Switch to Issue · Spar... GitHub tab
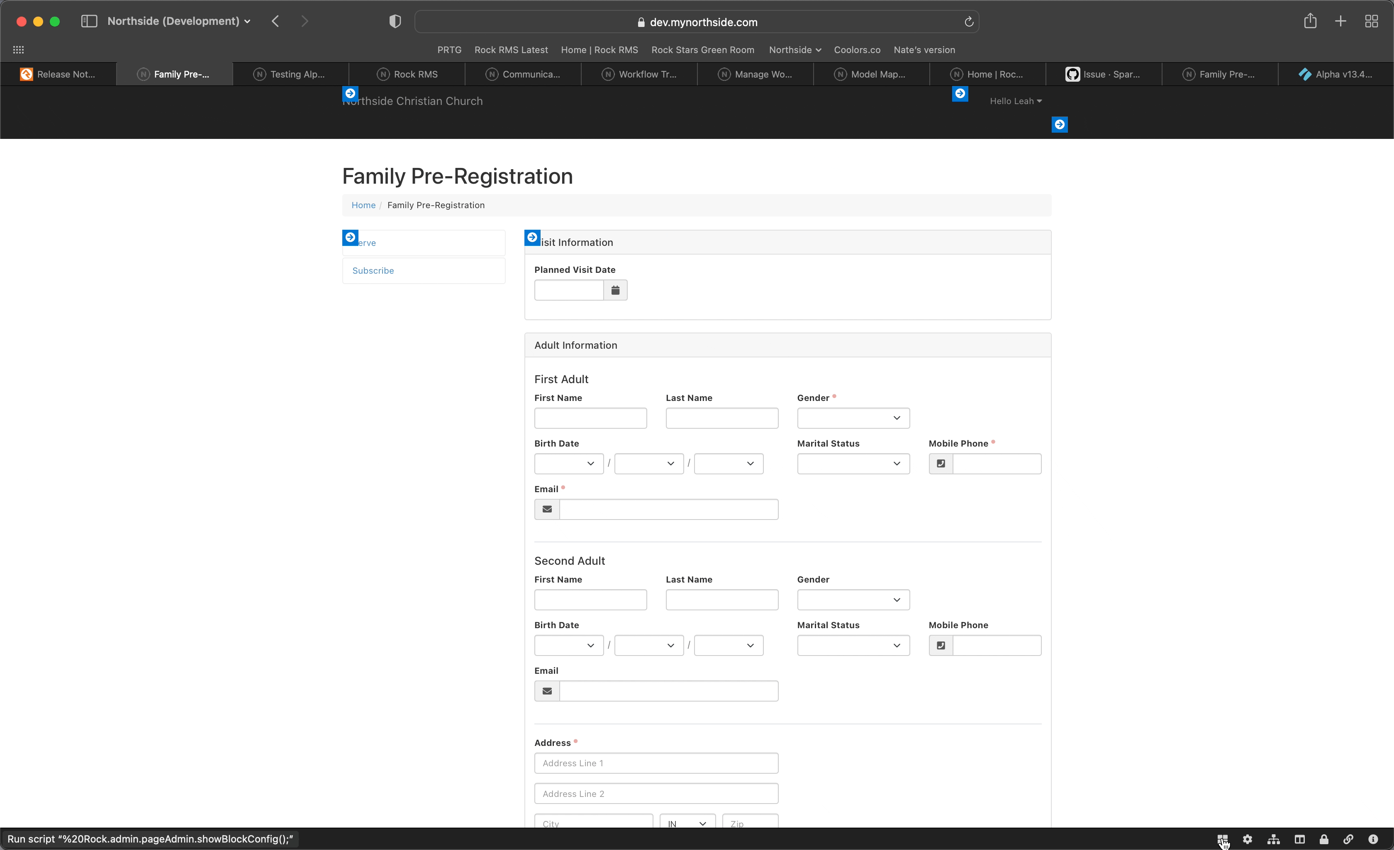Screen dimensions: 1394x850 point(1104,74)
